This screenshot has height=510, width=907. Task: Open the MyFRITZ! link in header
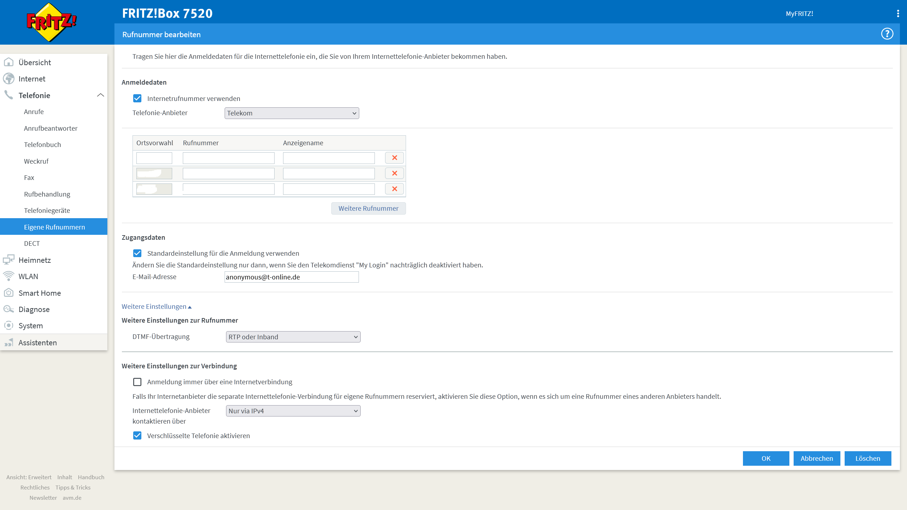coord(799,13)
